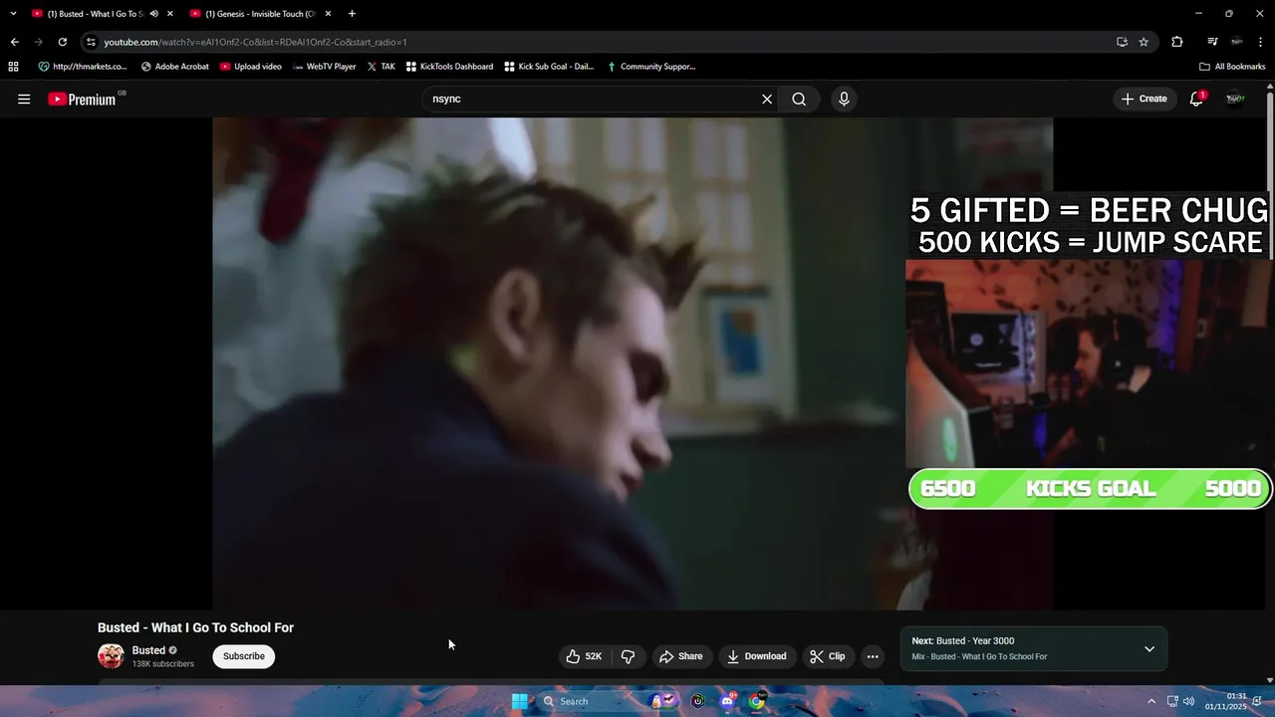Go back with the browser back arrow

click(14, 42)
